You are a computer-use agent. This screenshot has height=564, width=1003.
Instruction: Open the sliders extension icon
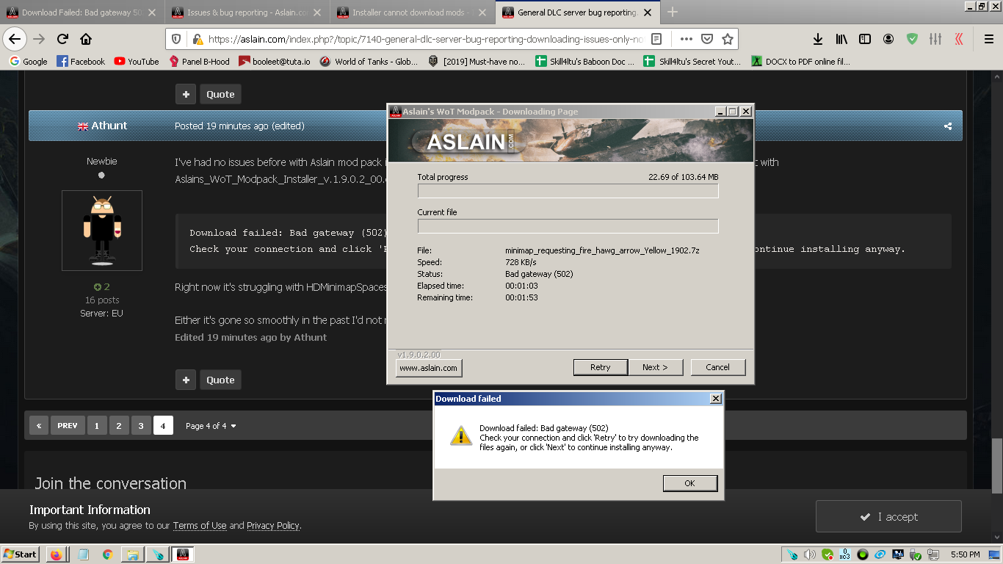tap(935, 39)
